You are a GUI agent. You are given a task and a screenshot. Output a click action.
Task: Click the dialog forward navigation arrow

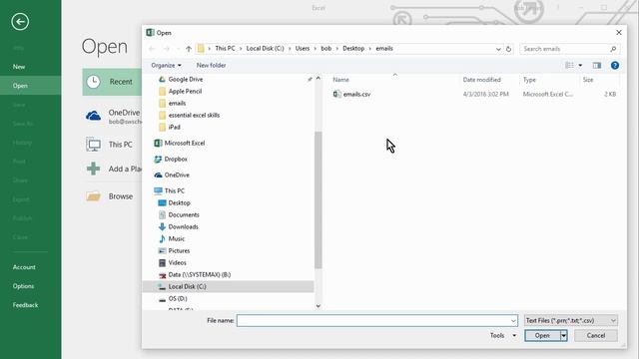pyautogui.click(x=167, y=49)
